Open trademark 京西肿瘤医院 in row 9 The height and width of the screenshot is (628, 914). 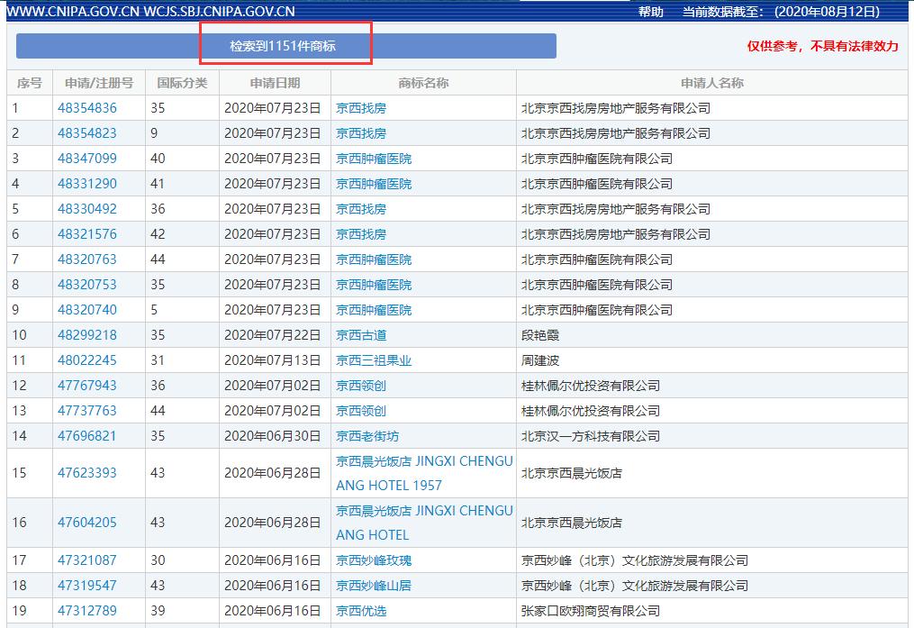374,310
